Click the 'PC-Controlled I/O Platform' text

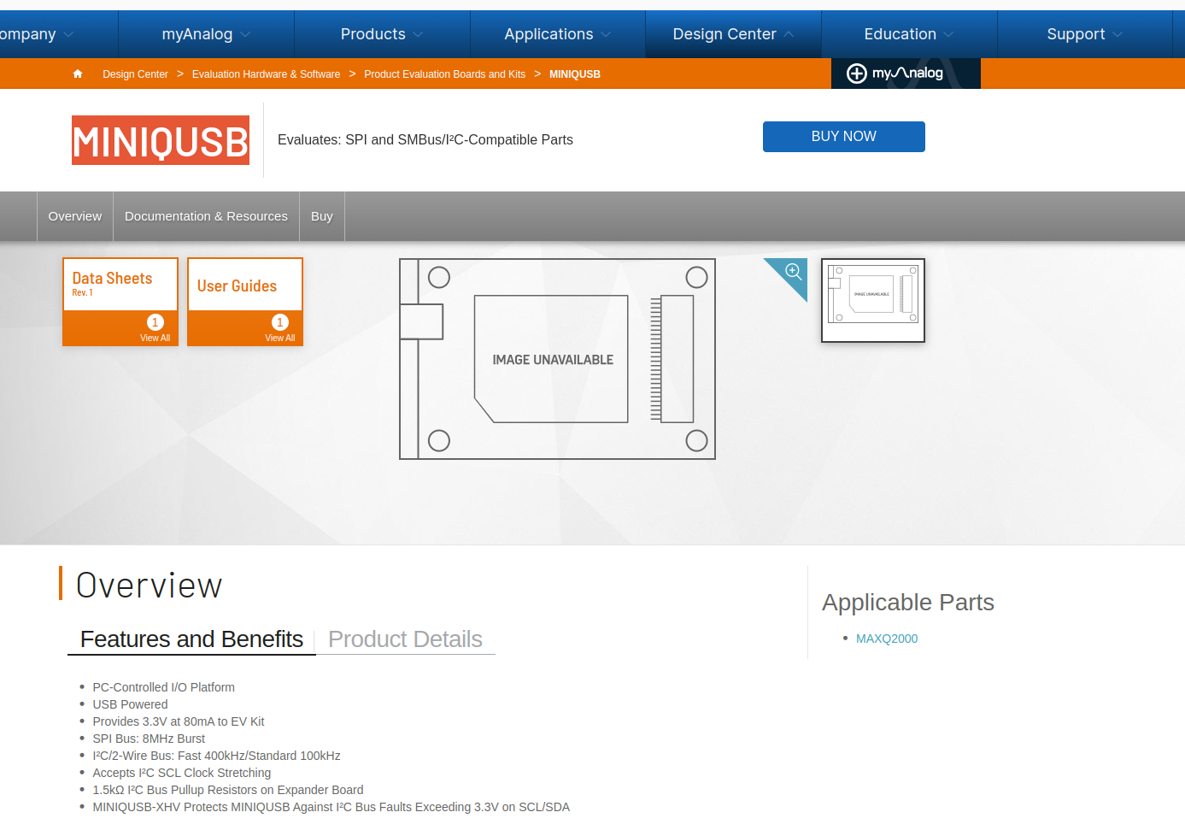(x=163, y=687)
